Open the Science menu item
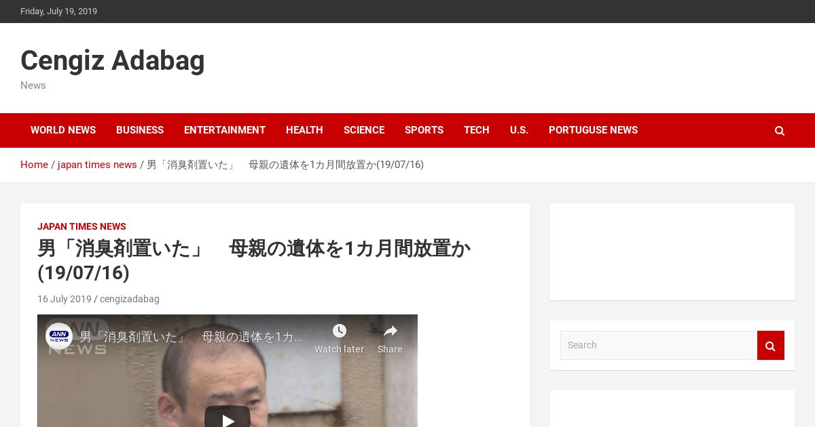The height and width of the screenshot is (427, 815). click(x=364, y=130)
